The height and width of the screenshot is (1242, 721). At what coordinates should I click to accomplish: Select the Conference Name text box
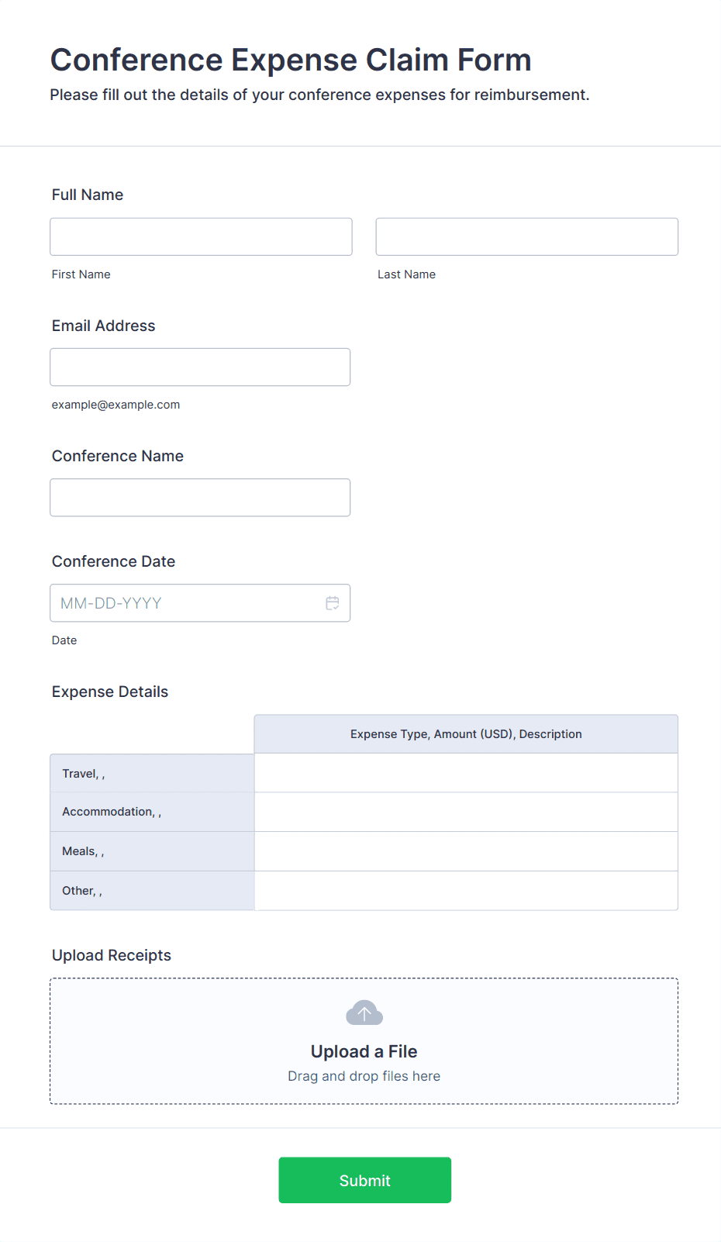click(x=200, y=497)
